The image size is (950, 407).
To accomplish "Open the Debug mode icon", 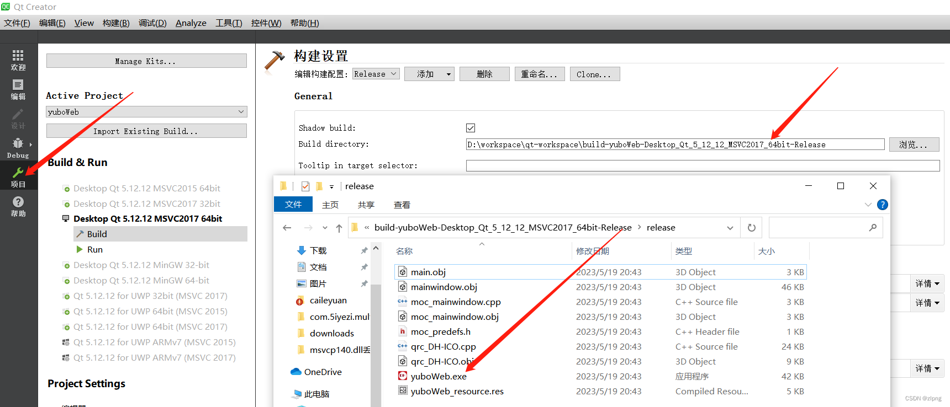I will [x=18, y=147].
